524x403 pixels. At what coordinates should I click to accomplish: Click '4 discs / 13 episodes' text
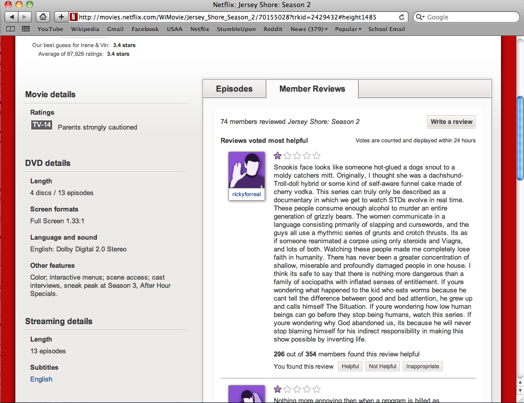62,193
